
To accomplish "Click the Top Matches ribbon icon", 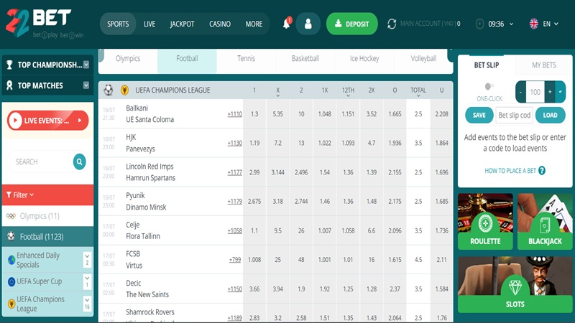I will [x=9, y=85].
